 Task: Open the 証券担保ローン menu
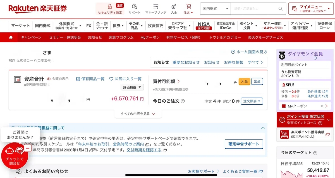pyautogui.click(x=325, y=26)
